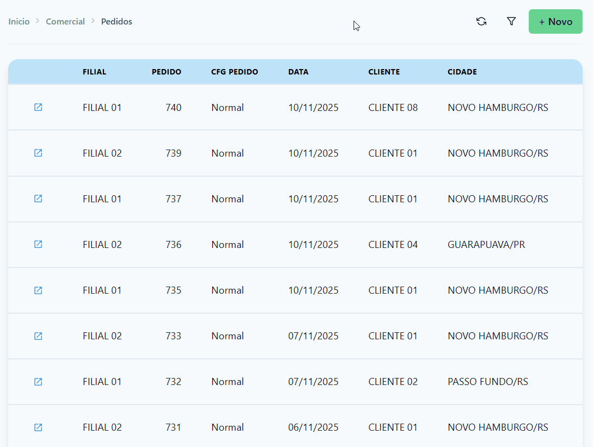
Task: Navigate to Comercial breadcrumb link
Action: 65,22
